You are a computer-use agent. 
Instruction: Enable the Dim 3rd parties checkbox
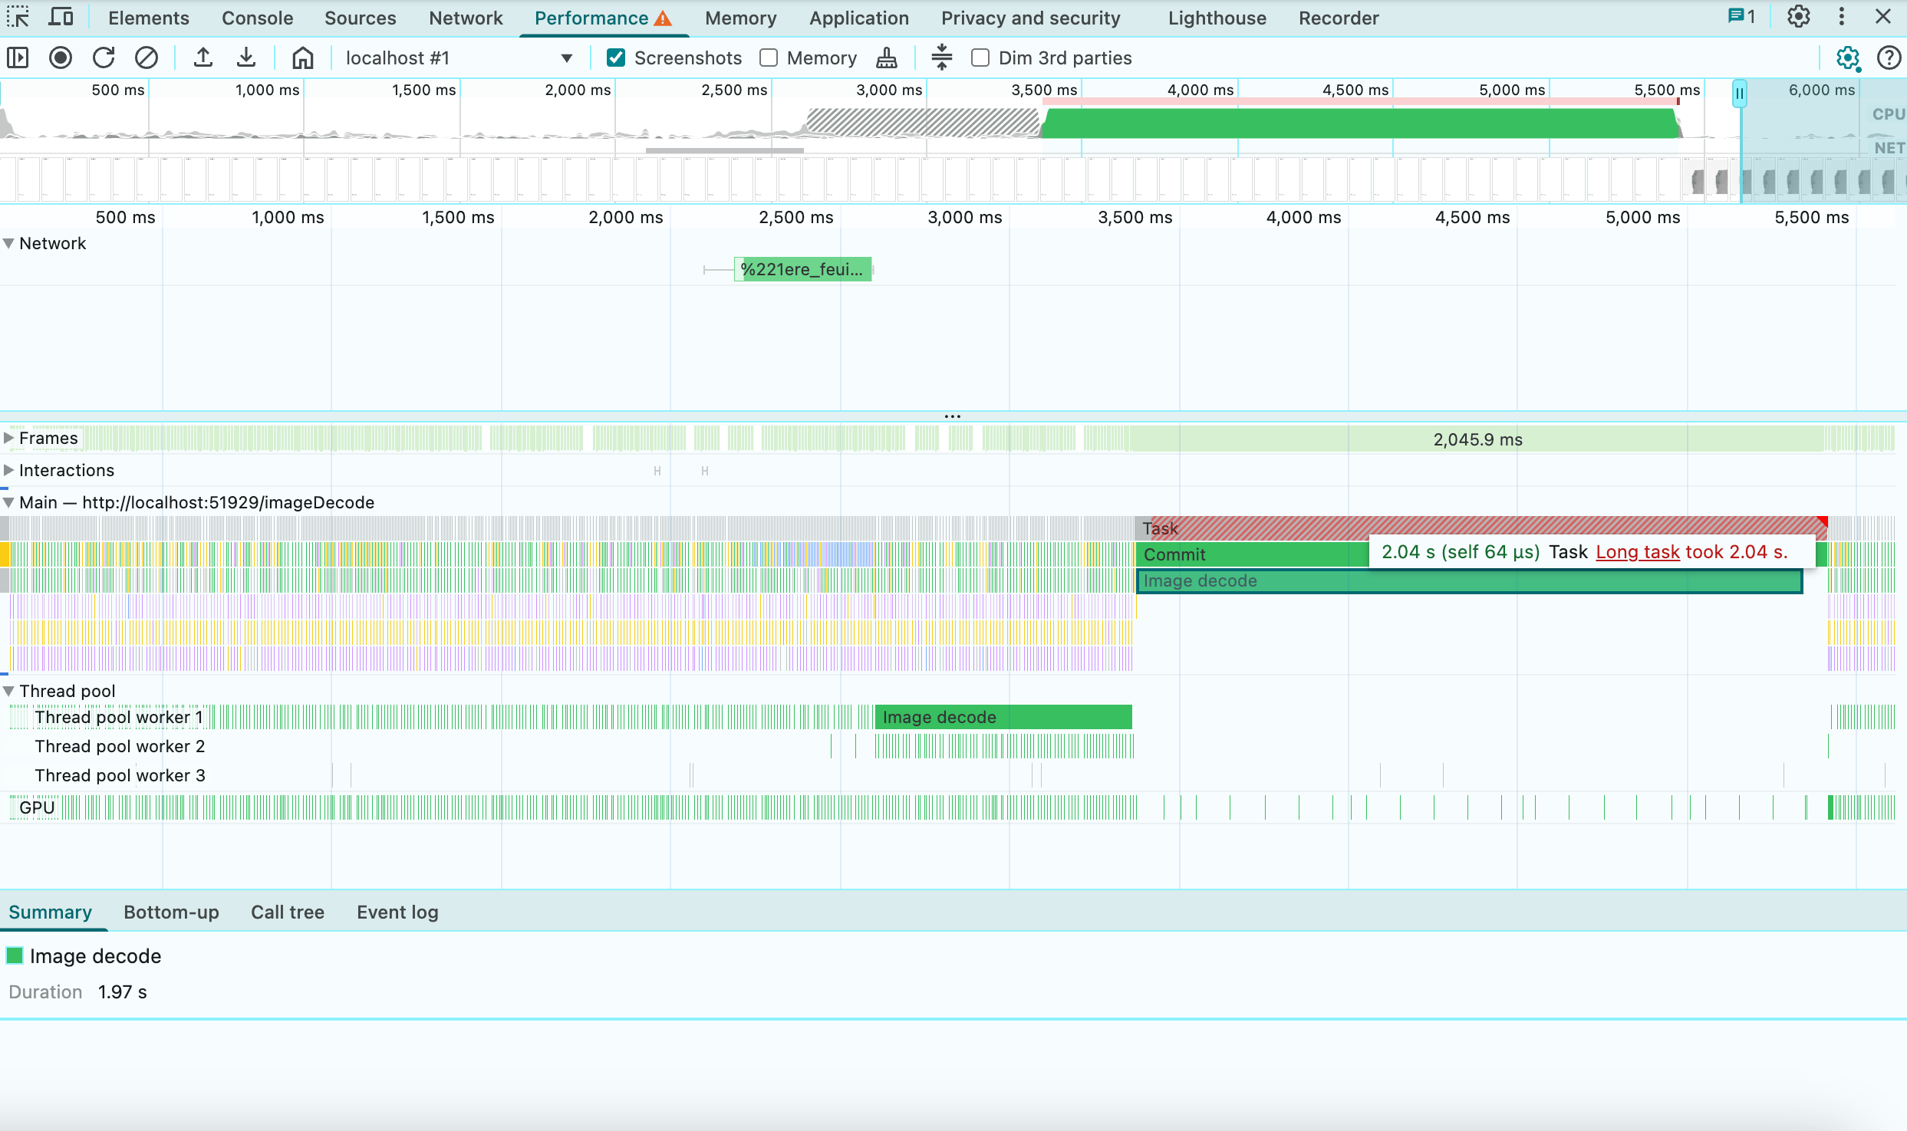[x=980, y=58]
